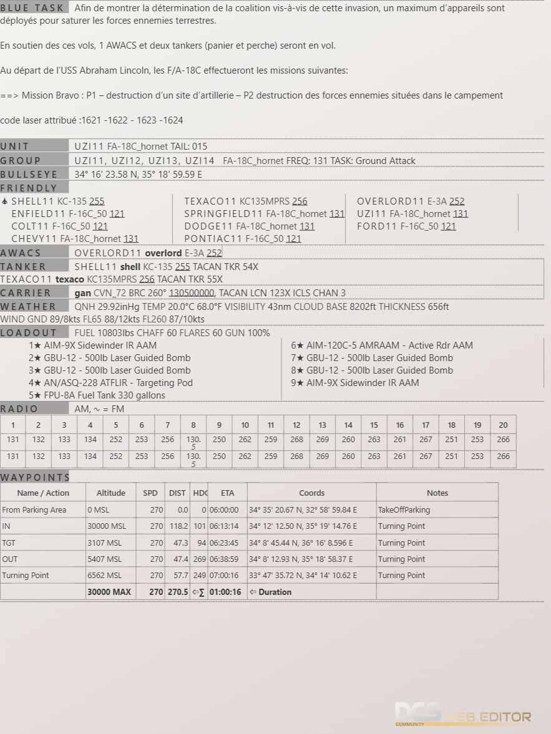Screen dimensions: 551x734
Task: Click the 3107 MSL altitude cell
Action: [x=111, y=543]
